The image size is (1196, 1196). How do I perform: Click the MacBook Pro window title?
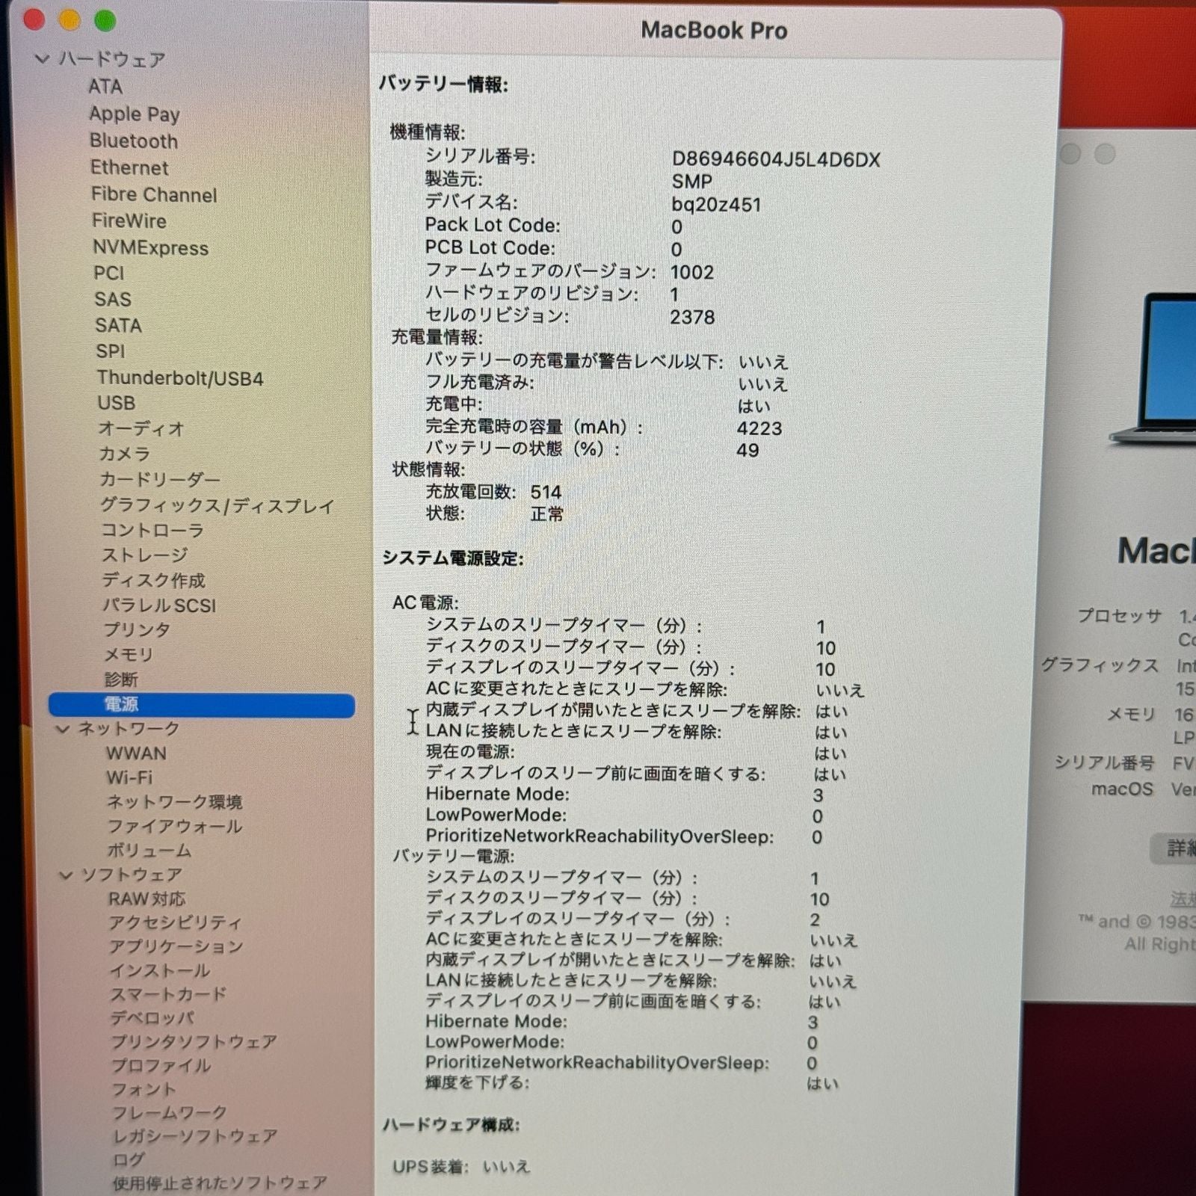(714, 31)
